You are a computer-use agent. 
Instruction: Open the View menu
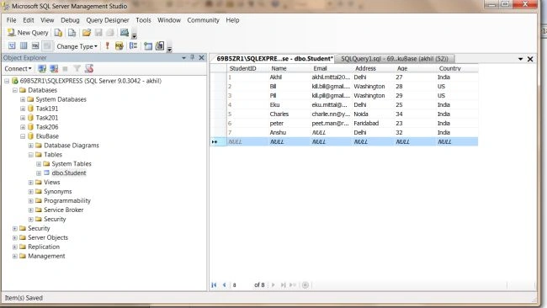click(47, 20)
